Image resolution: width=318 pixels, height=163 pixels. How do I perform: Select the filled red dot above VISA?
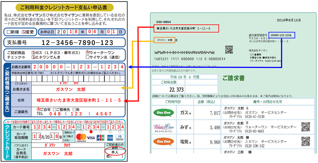tap(91, 132)
